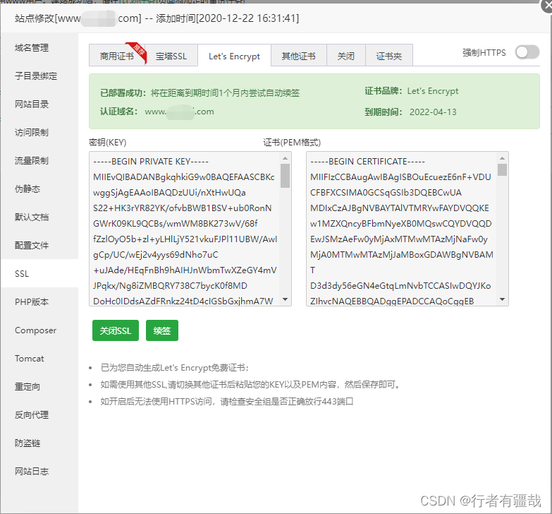This screenshot has width=552, height=514.
Task: Select 伪静态 from the left menu
Action: pos(27,189)
